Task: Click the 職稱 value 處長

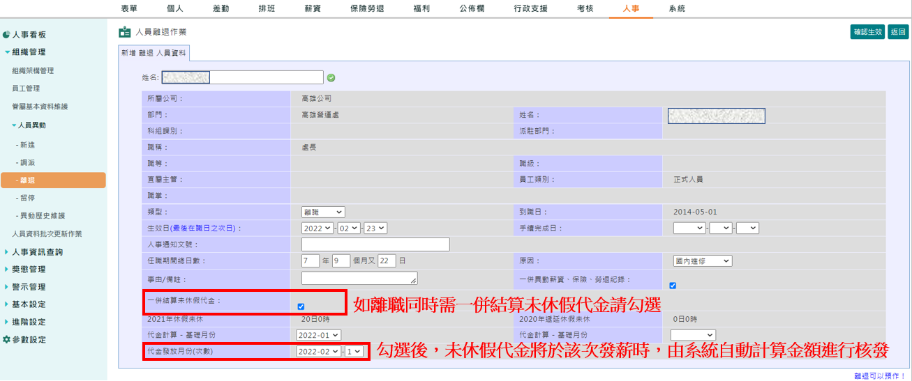Action: [308, 147]
